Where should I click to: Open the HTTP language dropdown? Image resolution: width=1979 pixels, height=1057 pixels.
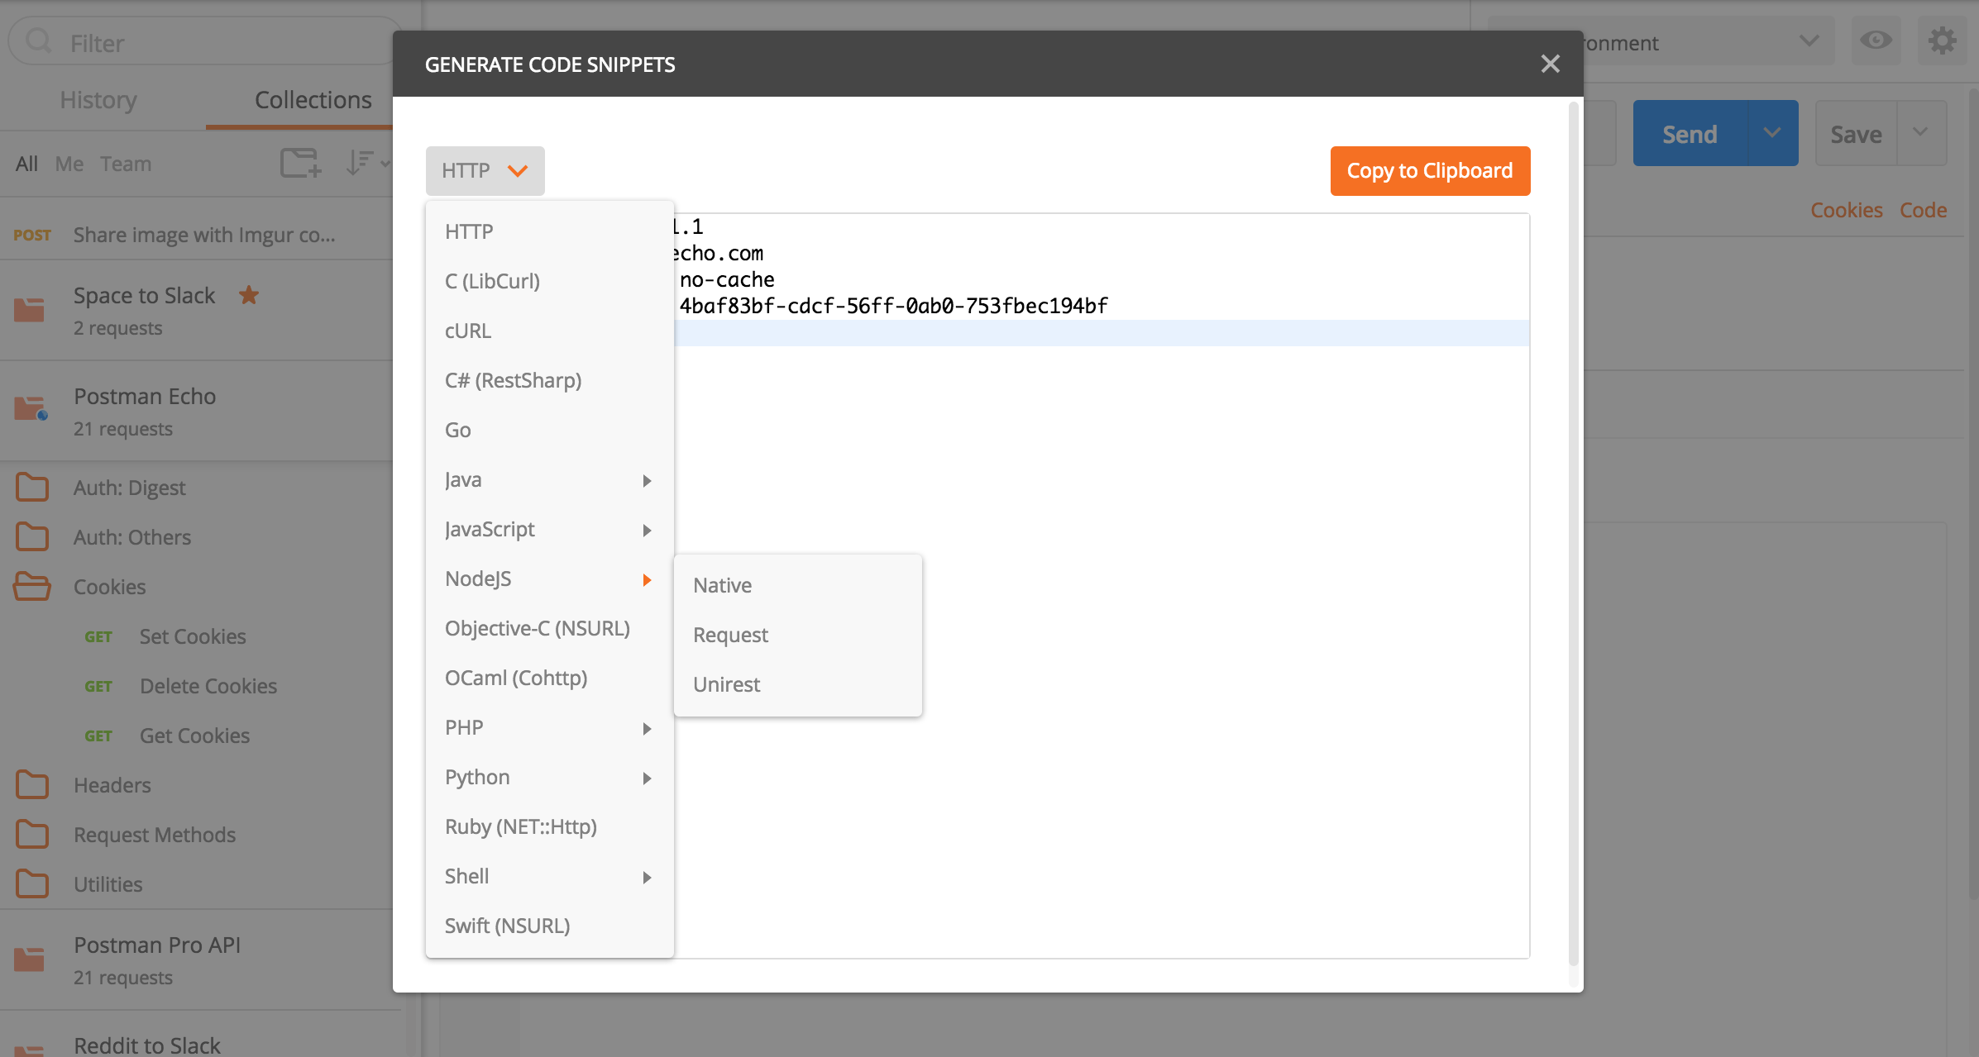tap(485, 170)
